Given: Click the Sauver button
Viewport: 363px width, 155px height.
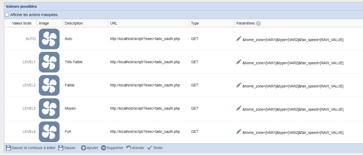Looking at the screenshot, I should [x=67, y=148].
